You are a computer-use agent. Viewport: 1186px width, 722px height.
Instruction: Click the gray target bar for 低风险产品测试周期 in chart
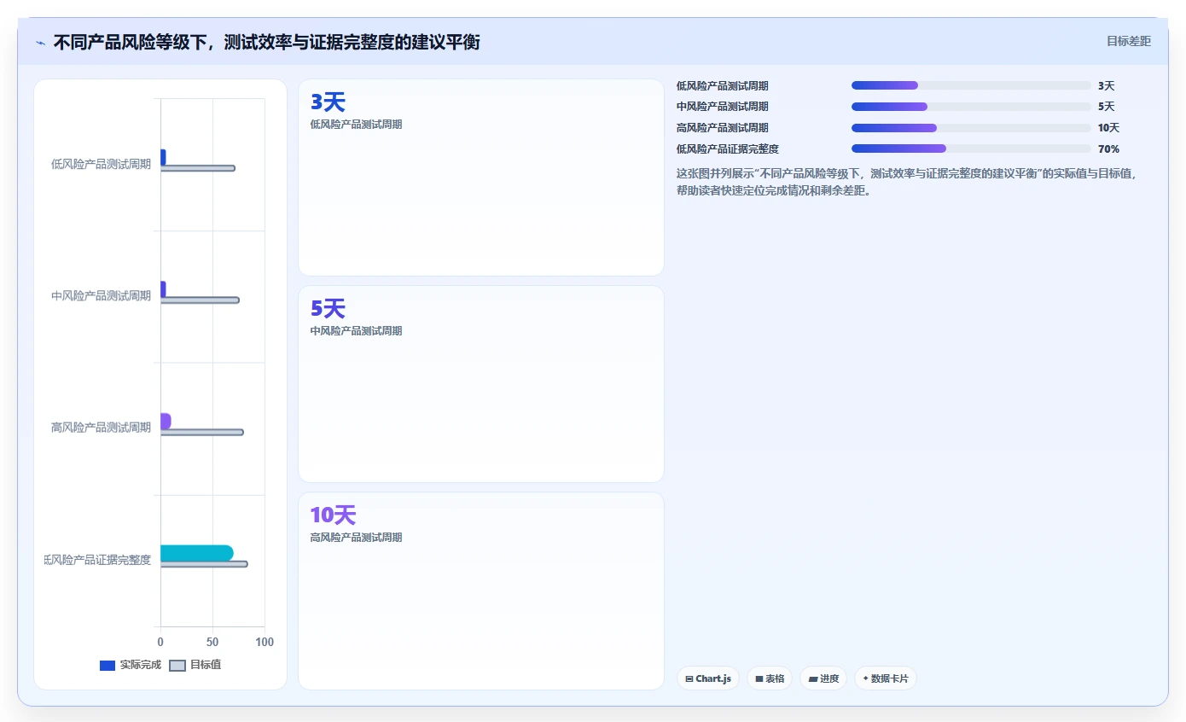tap(197, 168)
